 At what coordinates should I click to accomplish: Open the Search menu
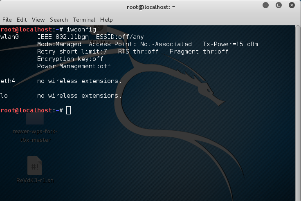coord(59,20)
